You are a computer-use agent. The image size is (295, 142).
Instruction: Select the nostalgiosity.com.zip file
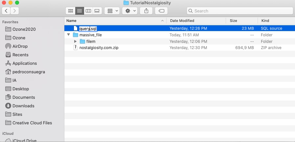point(99,48)
